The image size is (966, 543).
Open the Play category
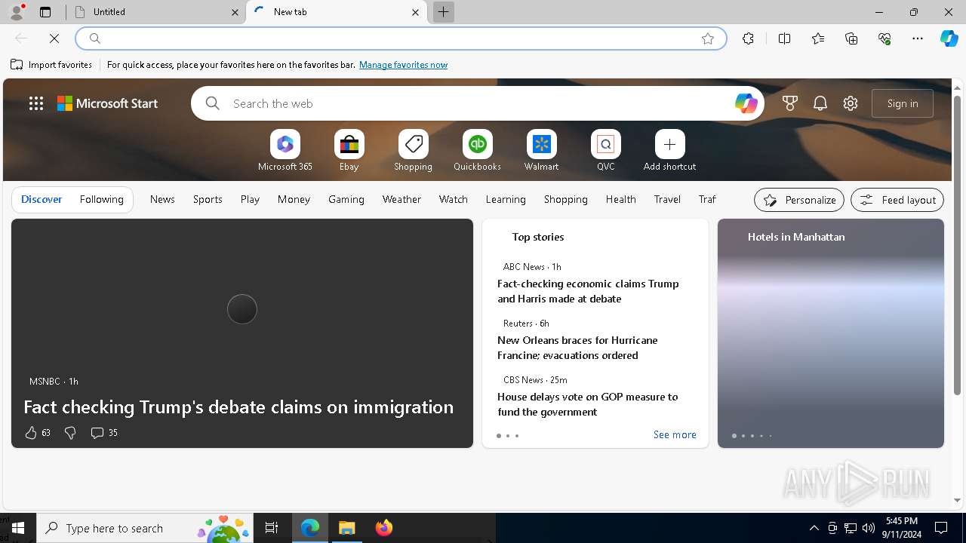[250, 199]
